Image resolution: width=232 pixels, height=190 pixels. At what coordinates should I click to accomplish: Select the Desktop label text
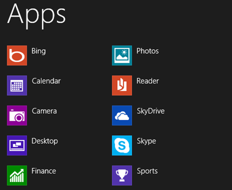[45, 141]
